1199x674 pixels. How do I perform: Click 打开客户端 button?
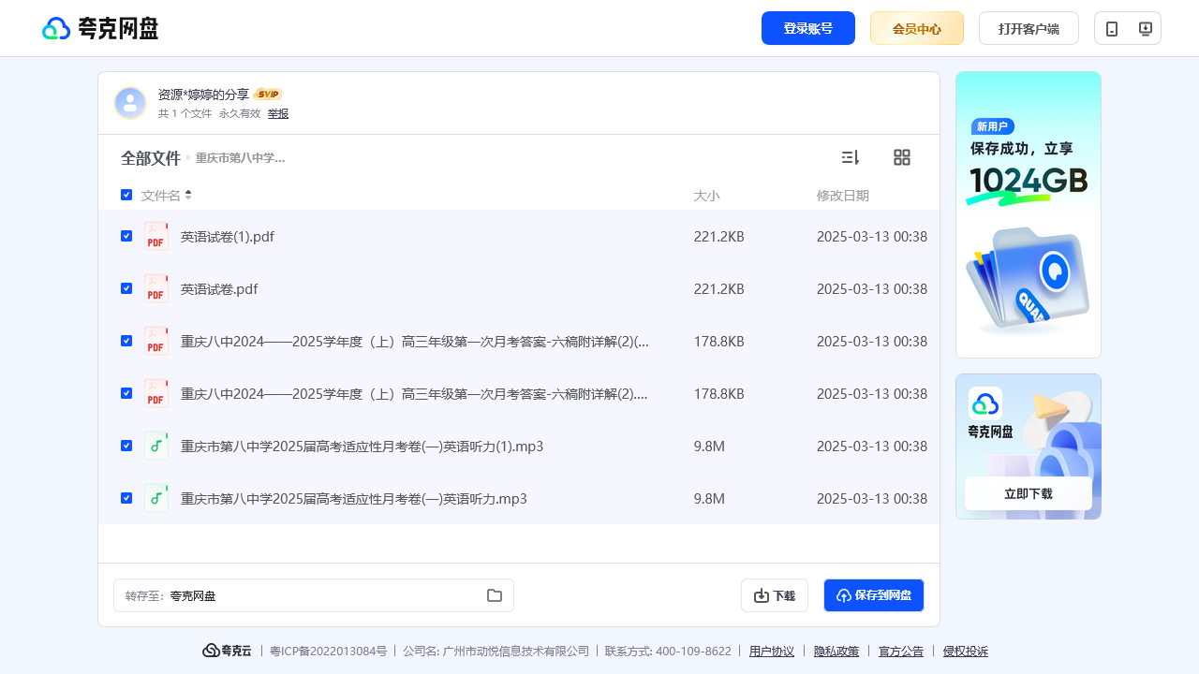1029,28
